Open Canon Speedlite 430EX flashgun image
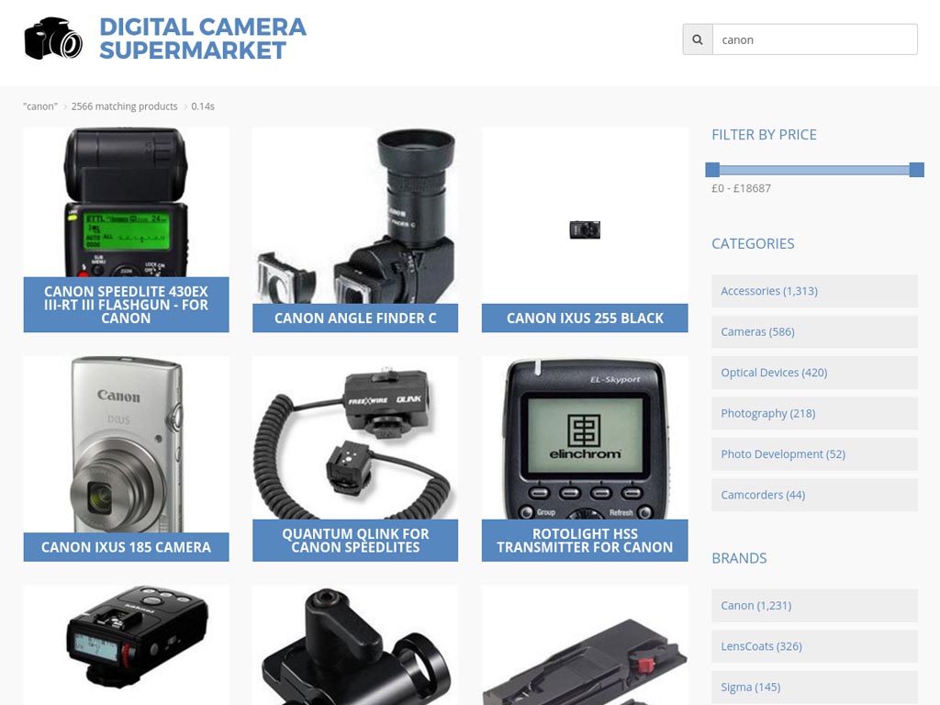940x705 pixels. pos(126,202)
